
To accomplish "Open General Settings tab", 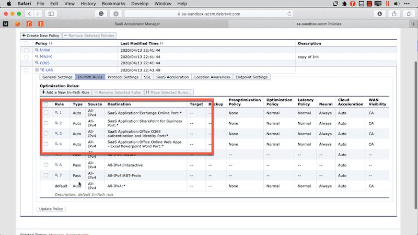I will (57, 77).
